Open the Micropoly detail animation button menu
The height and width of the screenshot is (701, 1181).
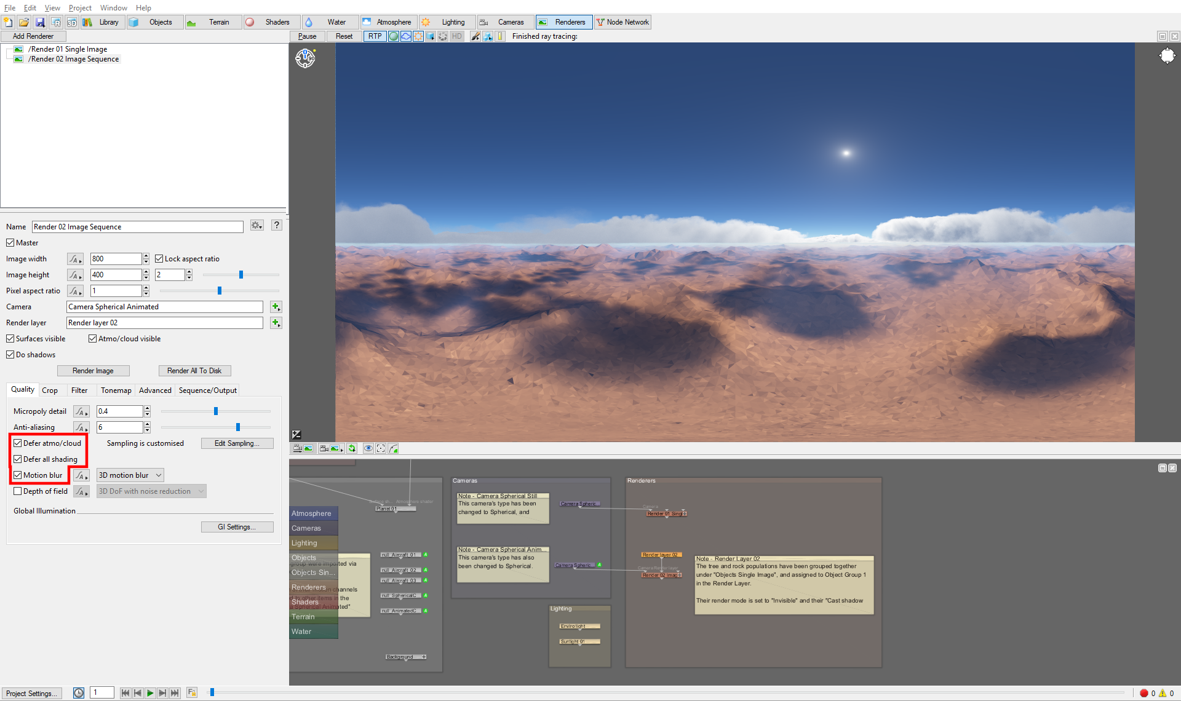(81, 411)
